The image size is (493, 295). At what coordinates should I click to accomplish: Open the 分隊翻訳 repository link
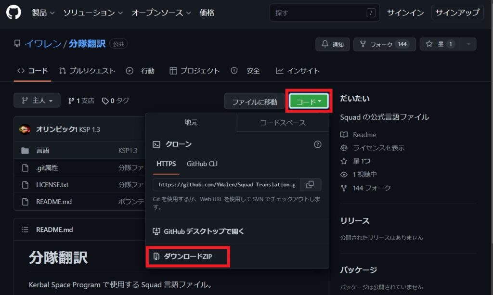87,44
